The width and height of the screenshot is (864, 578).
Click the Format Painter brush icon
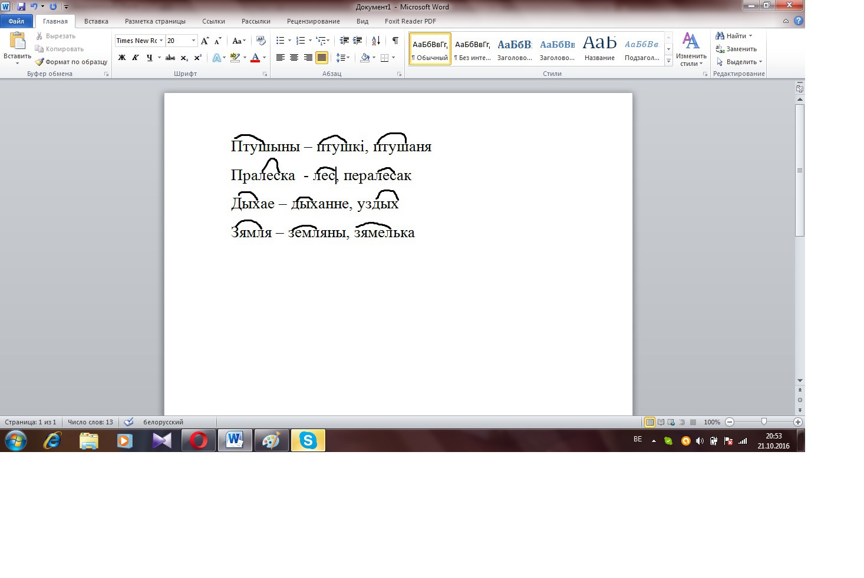point(39,62)
